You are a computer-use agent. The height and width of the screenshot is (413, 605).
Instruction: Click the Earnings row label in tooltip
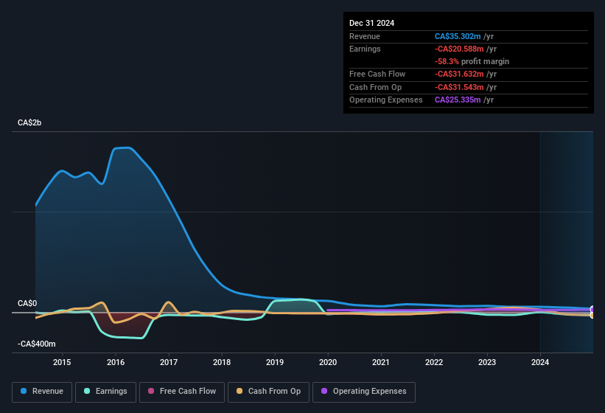click(365, 49)
